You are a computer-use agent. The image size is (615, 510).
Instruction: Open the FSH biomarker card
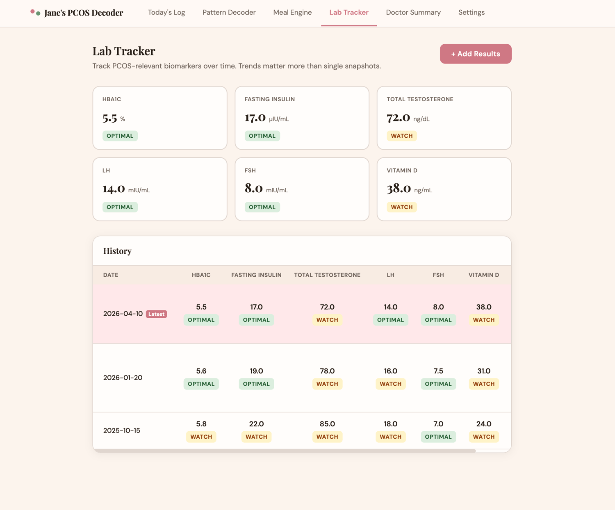click(302, 189)
